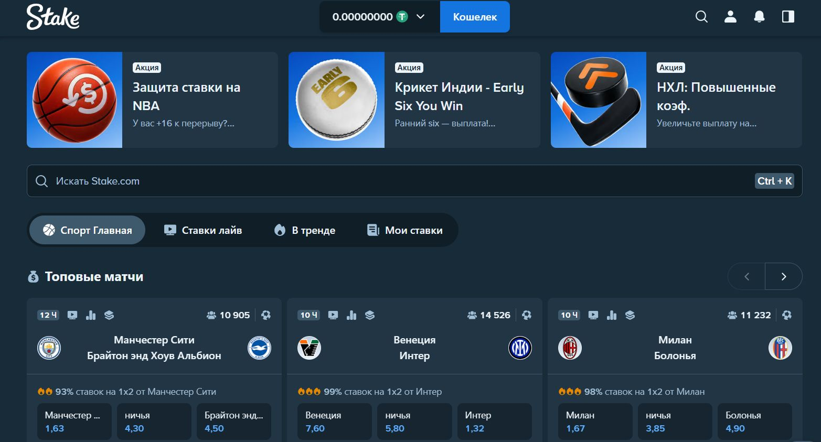
Task: Open the Кошелек wallet button
Action: tap(475, 17)
